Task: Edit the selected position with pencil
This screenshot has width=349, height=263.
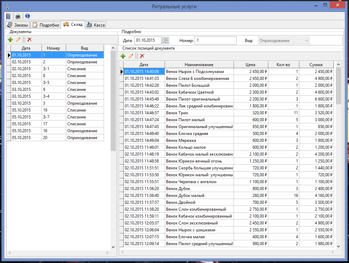Action: pyautogui.click(x=131, y=56)
